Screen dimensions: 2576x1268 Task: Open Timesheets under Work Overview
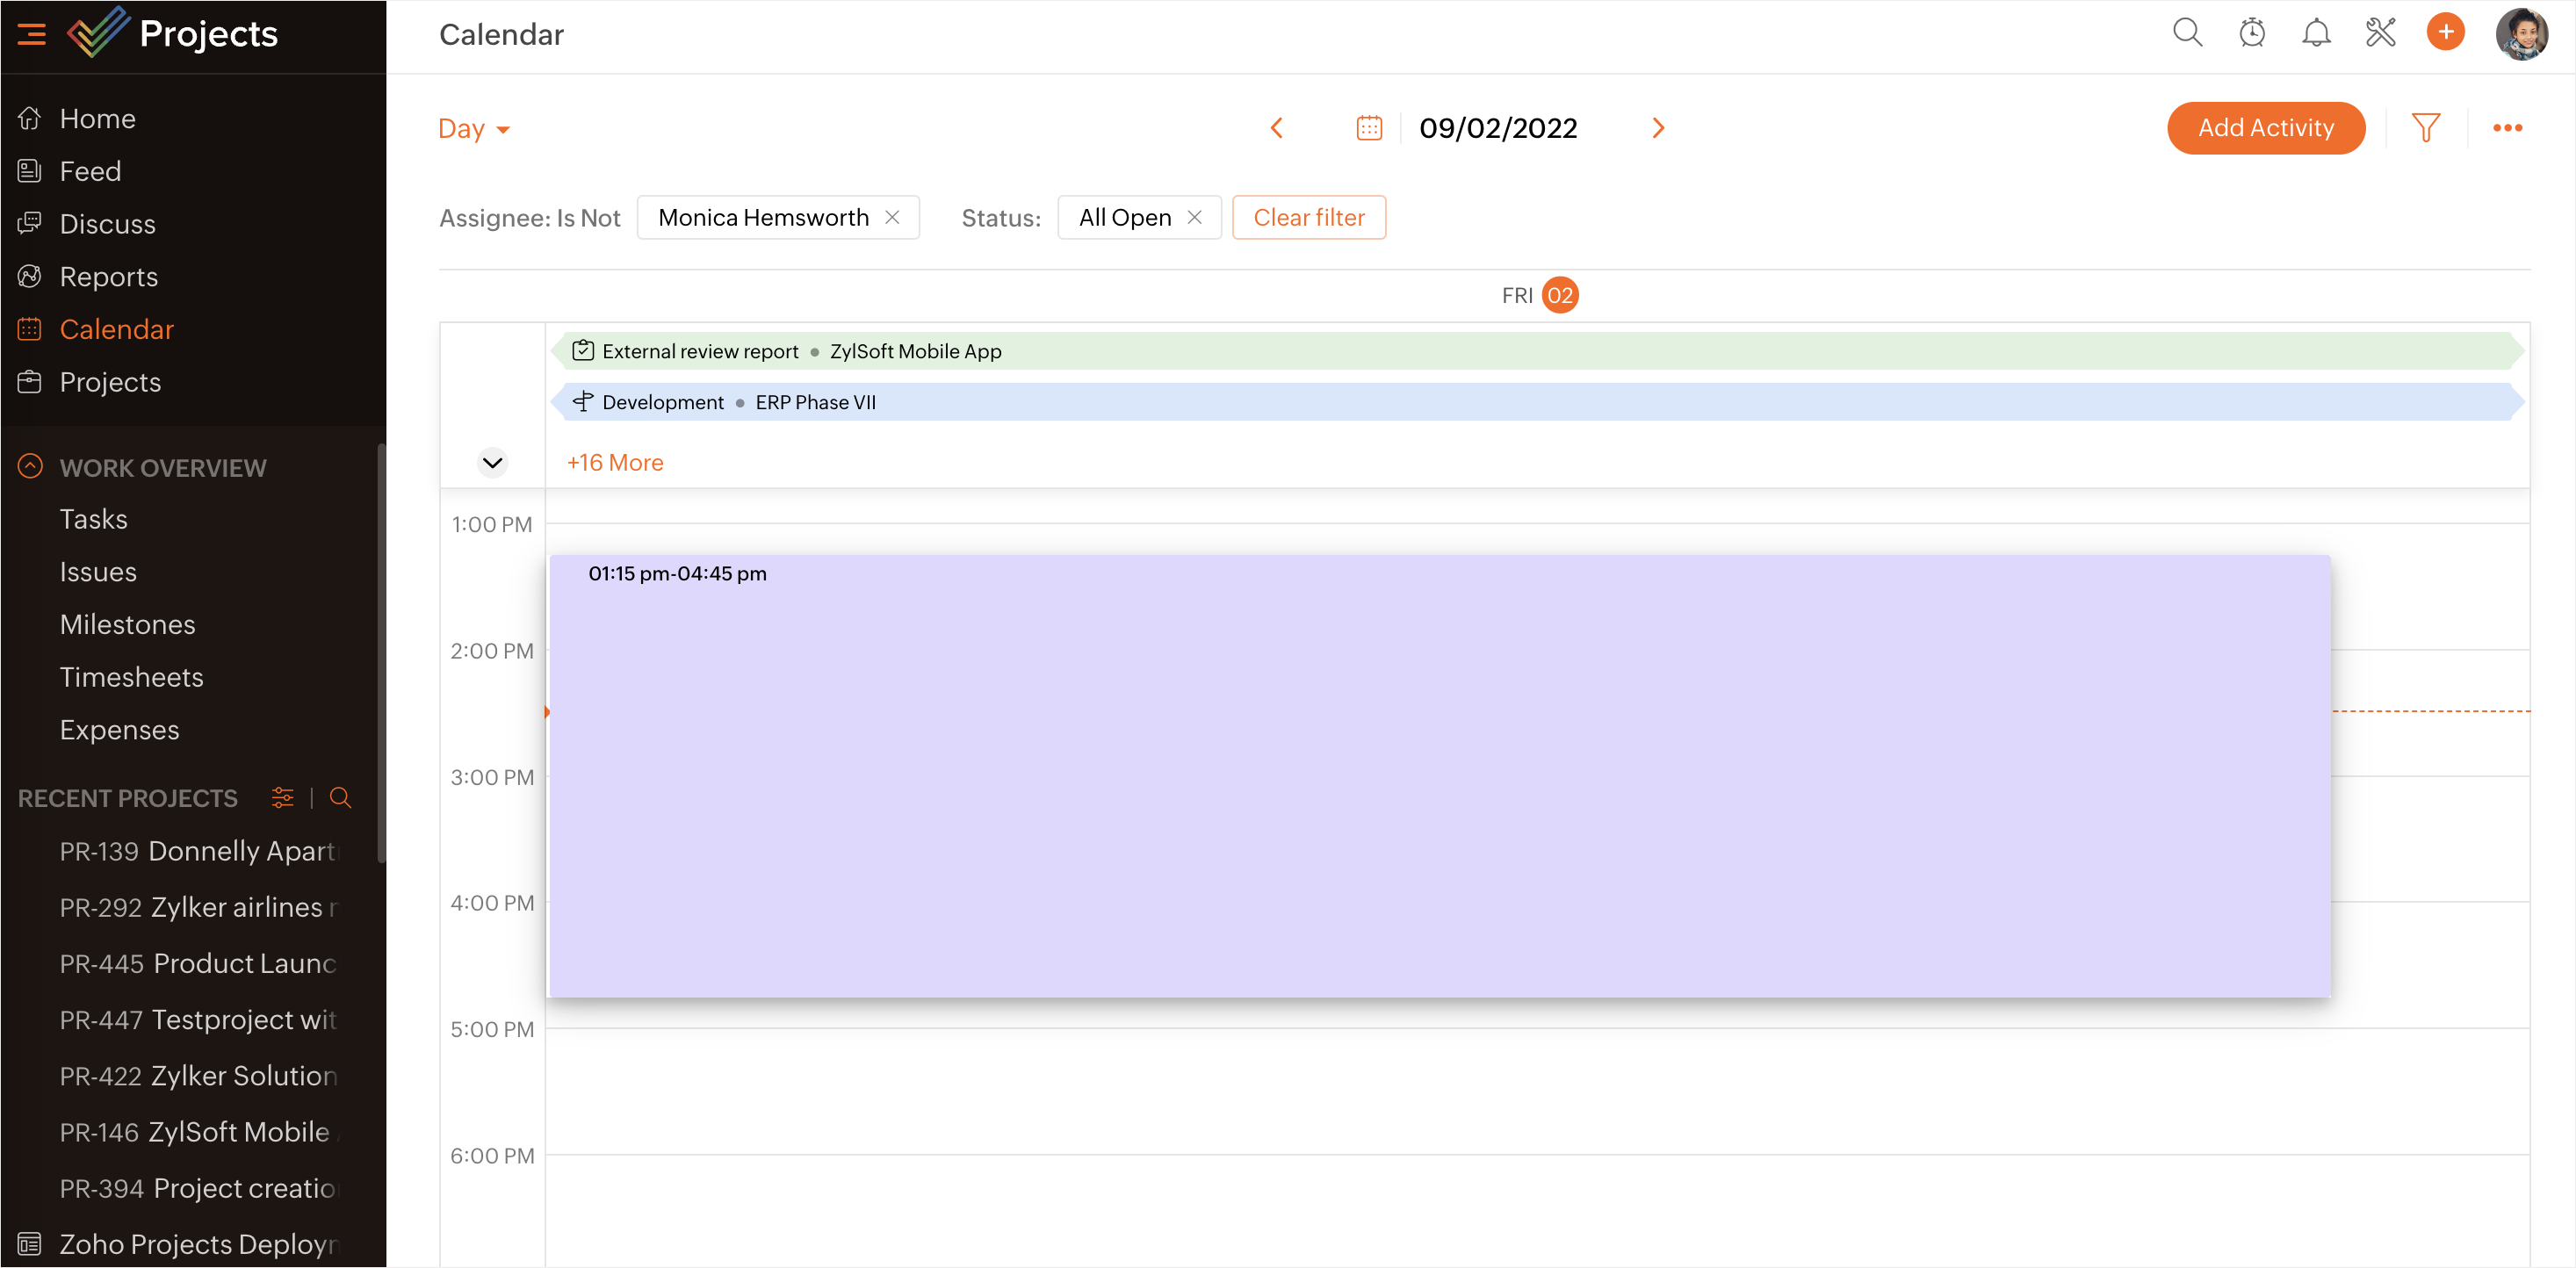131,677
